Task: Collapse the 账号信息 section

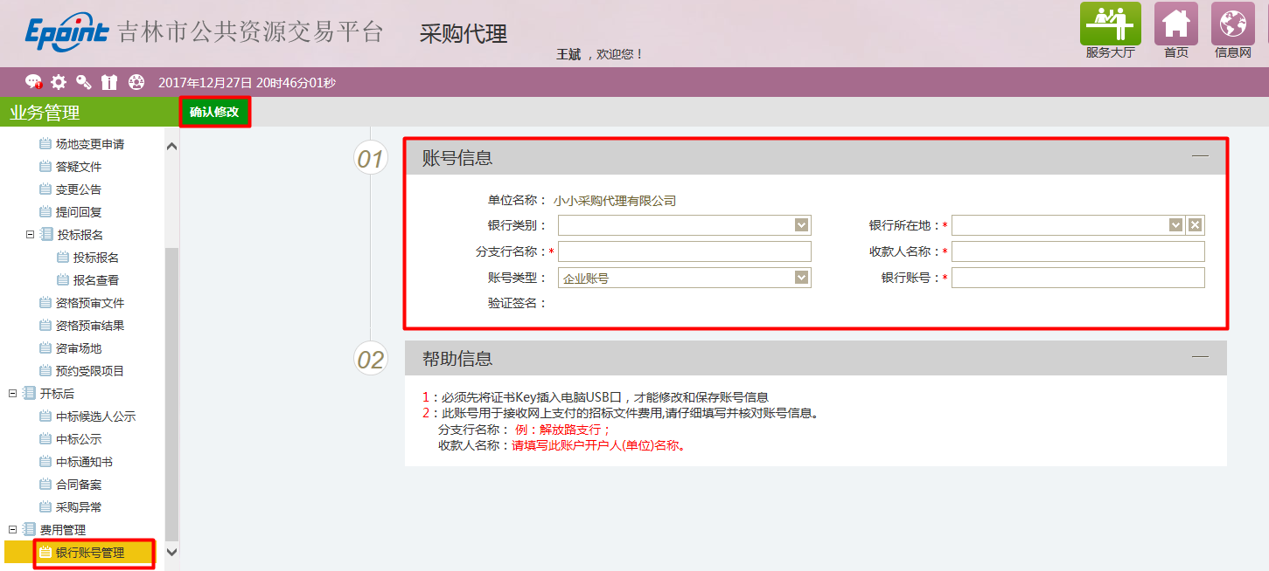Action: coord(1200,155)
